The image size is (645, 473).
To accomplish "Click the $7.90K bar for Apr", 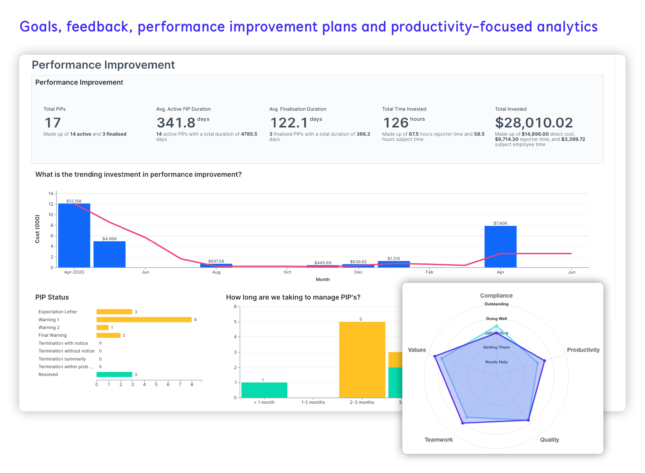I will click(501, 246).
